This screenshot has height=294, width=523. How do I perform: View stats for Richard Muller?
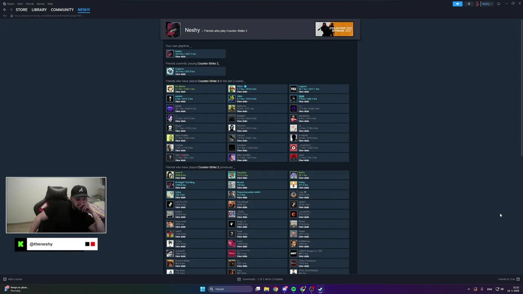point(180,266)
